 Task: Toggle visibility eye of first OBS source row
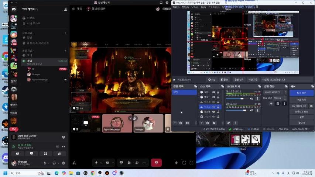[x=213, y=92]
